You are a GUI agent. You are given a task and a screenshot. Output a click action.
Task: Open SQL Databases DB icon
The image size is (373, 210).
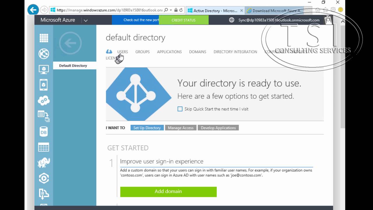[x=44, y=132]
